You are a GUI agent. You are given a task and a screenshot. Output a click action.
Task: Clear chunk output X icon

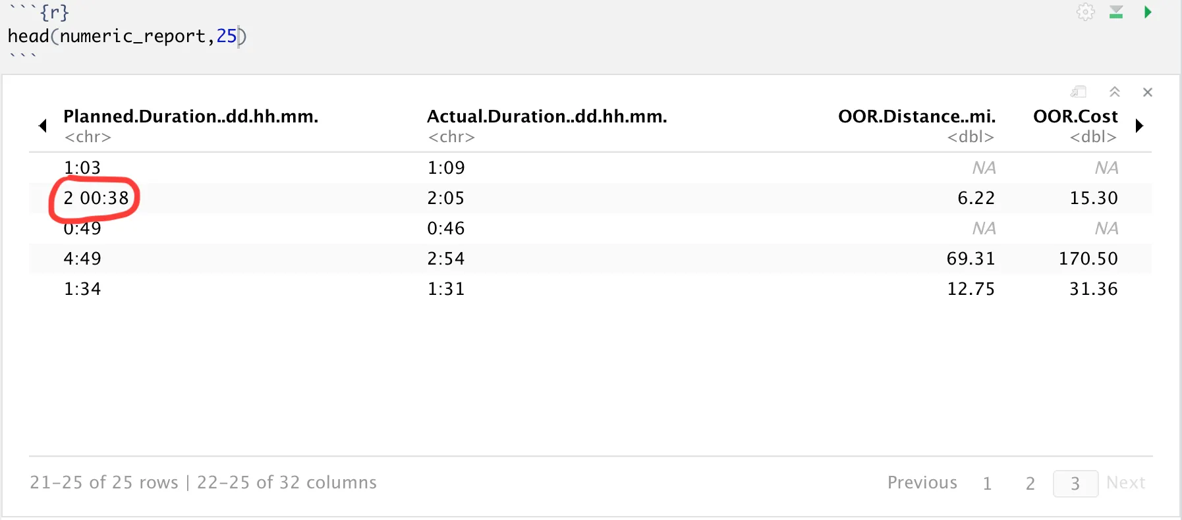tap(1148, 92)
